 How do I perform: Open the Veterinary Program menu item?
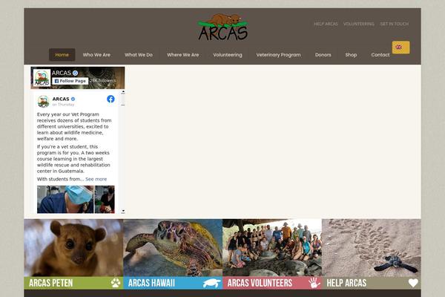pos(278,55)
